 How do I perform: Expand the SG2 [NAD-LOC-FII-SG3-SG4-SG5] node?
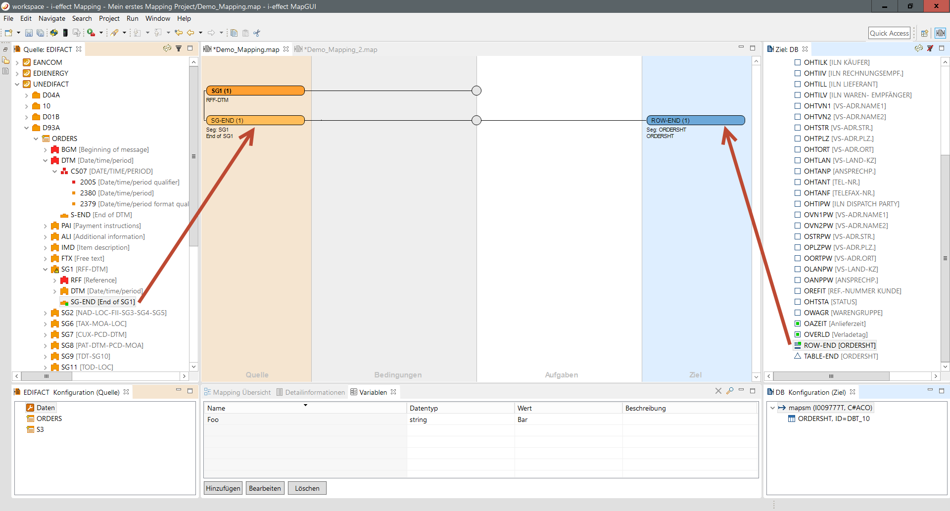pos(46,313)
